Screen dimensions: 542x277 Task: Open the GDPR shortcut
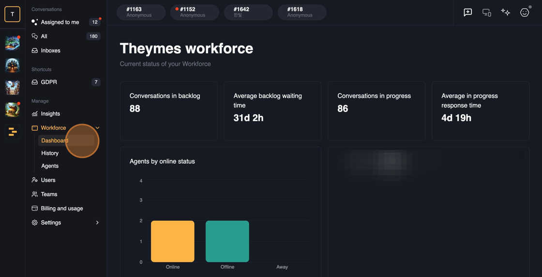pos(66,82)
